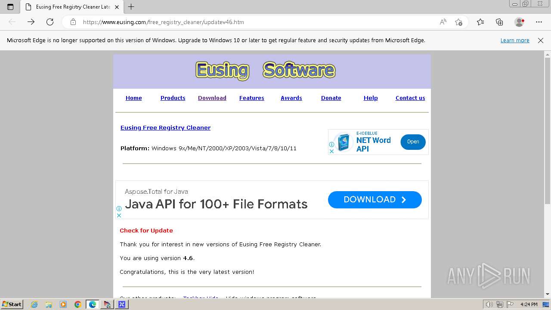The height and width of the screenshot is (310, 551).
Task: Open the media player taskbar icon
Action: (63, 304)
